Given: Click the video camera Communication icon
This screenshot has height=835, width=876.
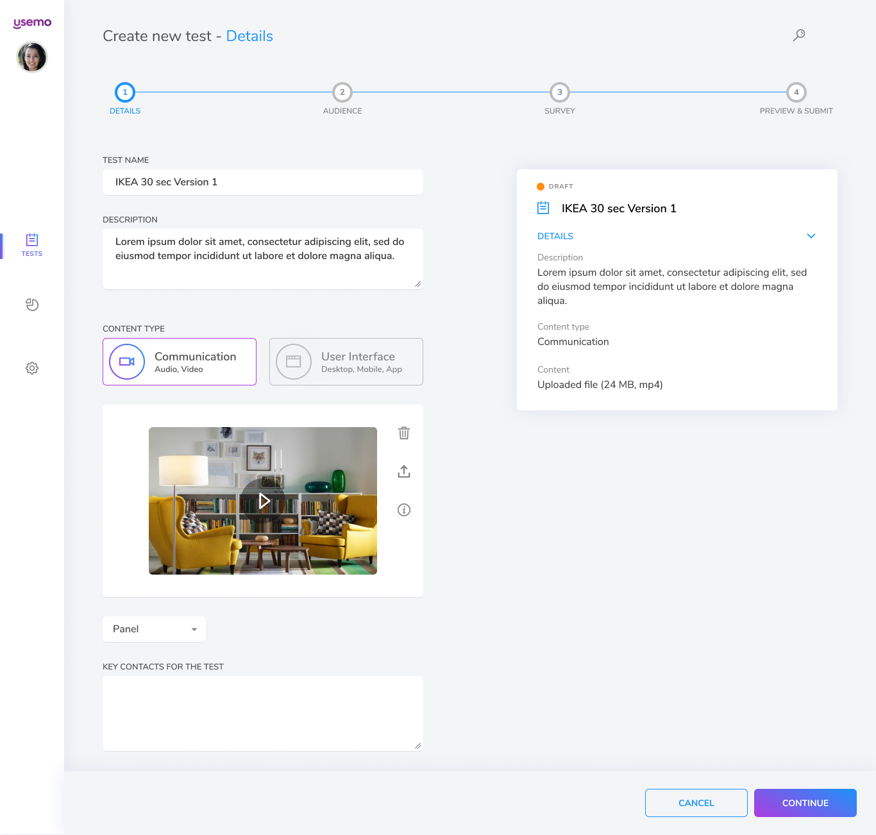Looking at the screenshot, I should click(127, 362).
